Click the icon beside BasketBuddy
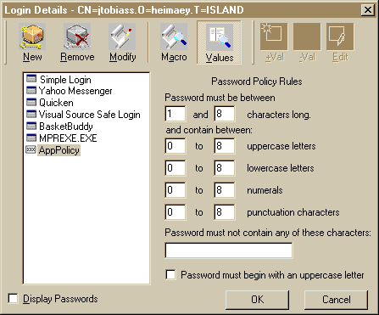 [x=31, y=126]
